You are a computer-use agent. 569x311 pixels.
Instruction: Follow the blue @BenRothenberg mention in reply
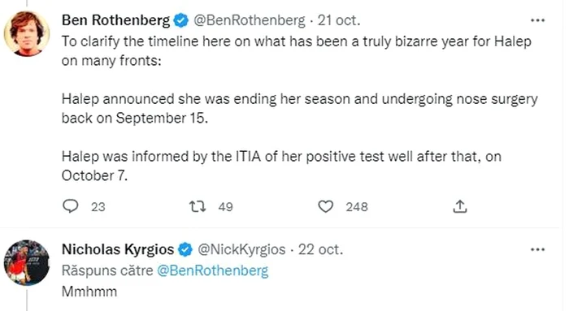[212, 270]
